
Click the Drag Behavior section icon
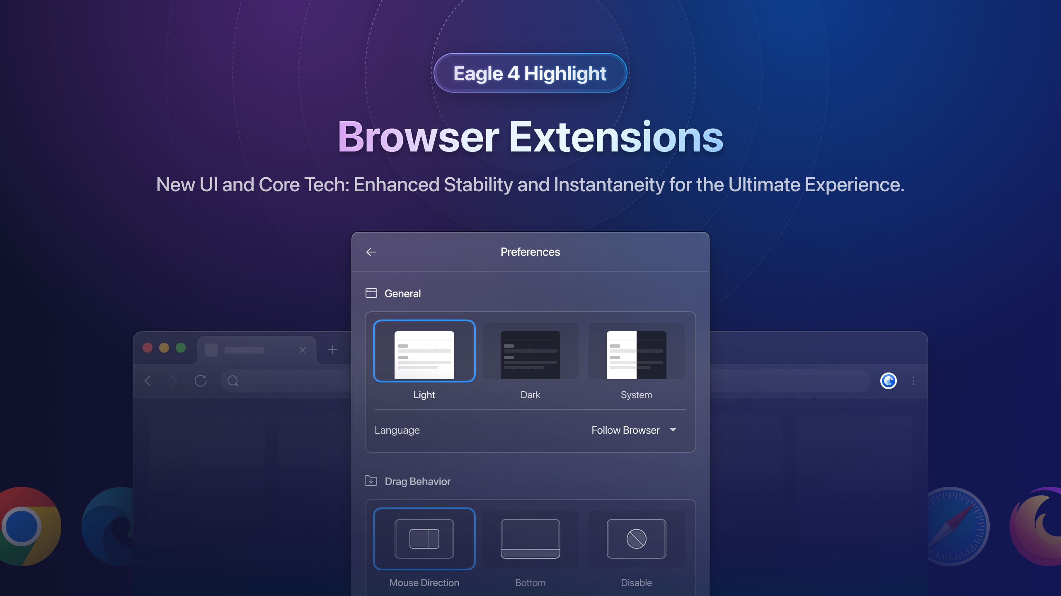click(x=371, y=481)
